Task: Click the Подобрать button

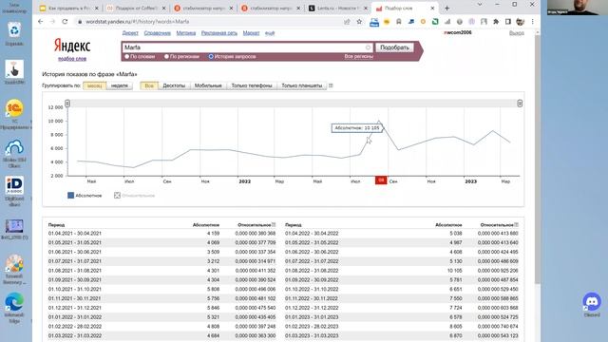Action: [394, 47]
